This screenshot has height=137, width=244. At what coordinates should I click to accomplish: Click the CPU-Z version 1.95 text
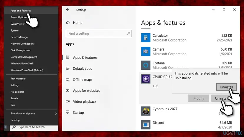click(x=155, y=86)
